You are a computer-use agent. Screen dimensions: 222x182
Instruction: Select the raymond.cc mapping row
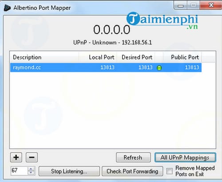click(106, 67)
